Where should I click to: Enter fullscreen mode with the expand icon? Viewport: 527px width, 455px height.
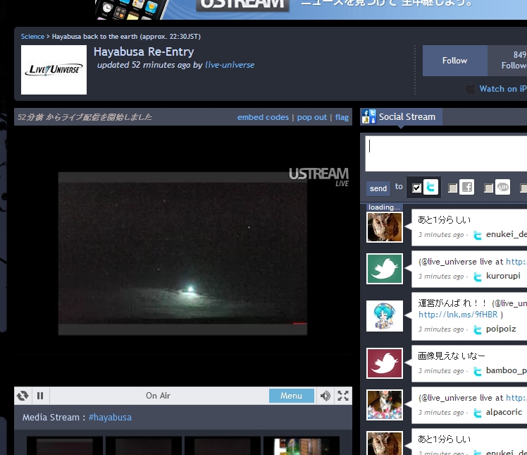[343, 396]
